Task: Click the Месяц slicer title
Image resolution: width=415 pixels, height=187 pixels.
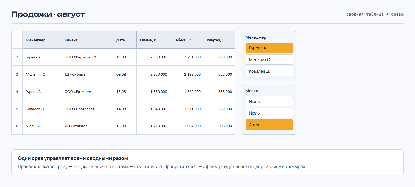Action: pos(252,91)
